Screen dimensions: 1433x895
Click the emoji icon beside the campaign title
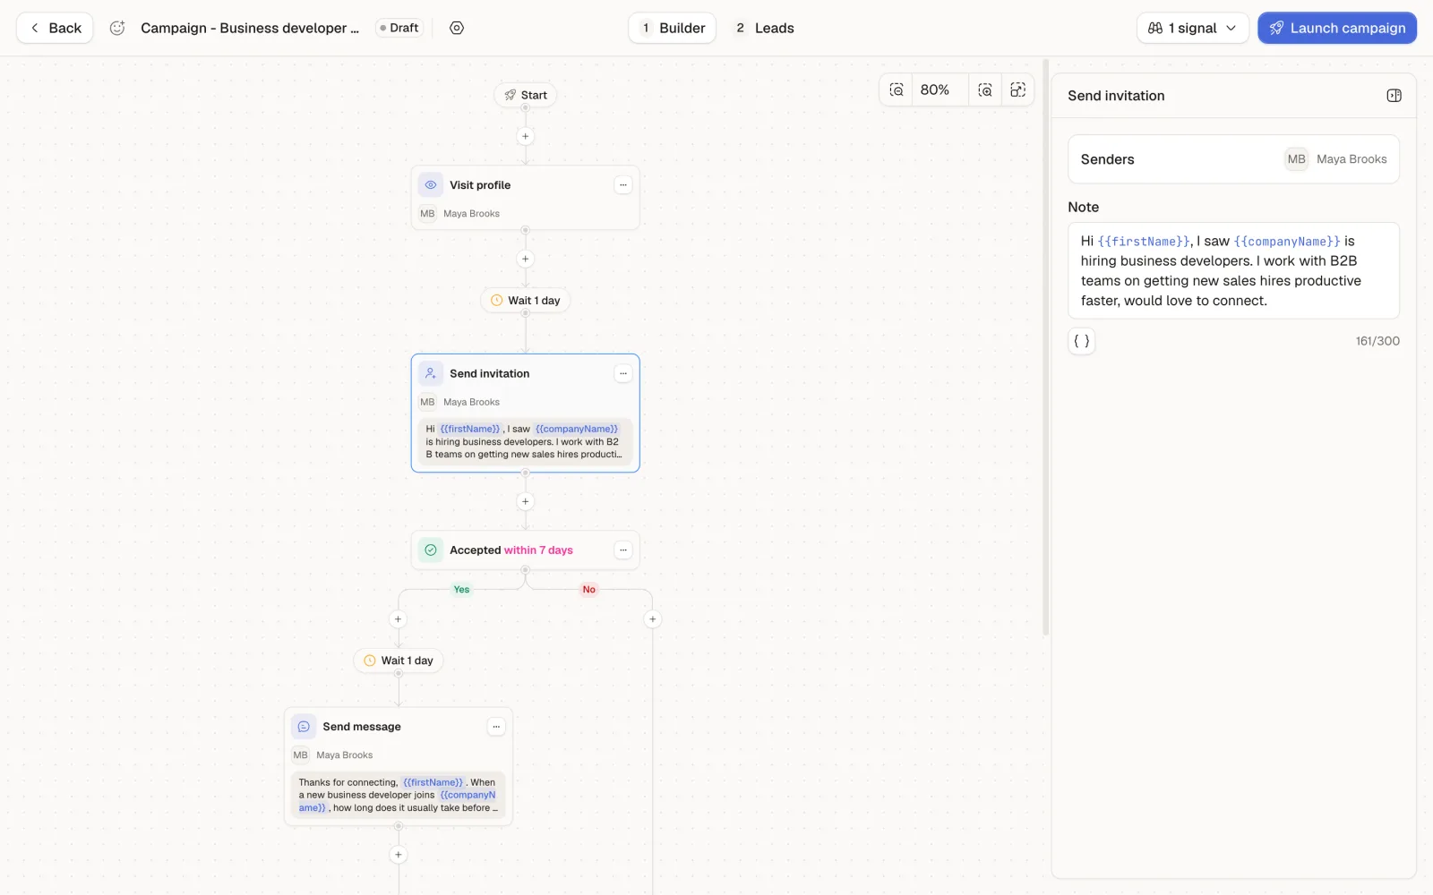click(117, 28)
